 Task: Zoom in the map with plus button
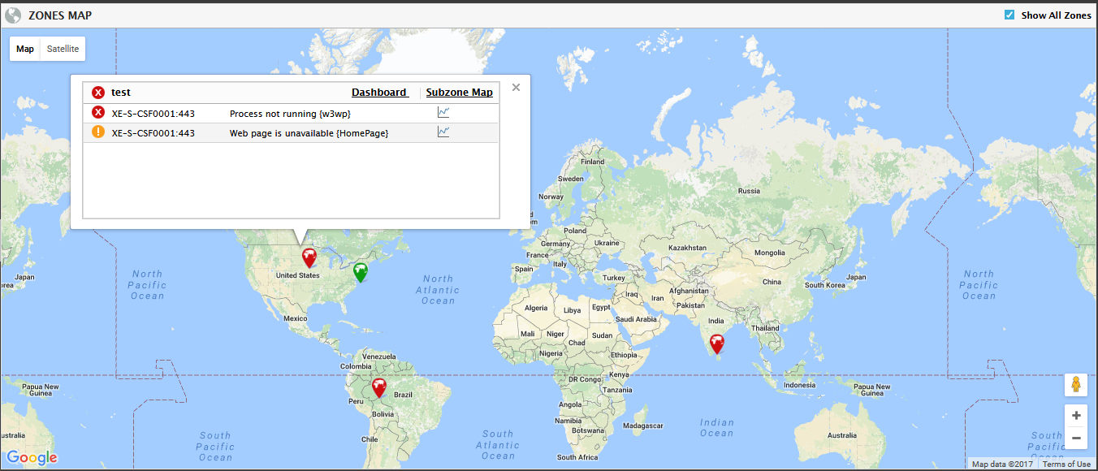pyautogui.click(x=1076, y=416)
